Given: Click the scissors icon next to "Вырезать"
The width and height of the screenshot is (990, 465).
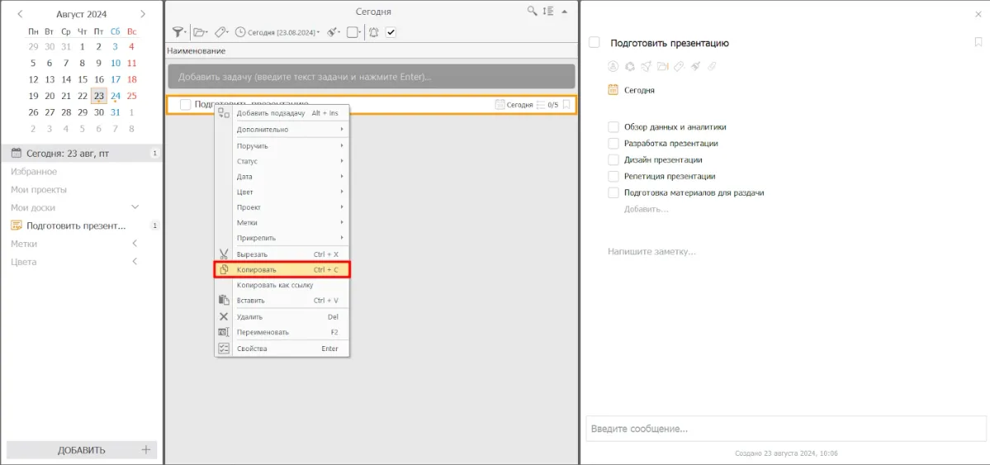Looking at the screenshot, I should click(x=223, y=254).
